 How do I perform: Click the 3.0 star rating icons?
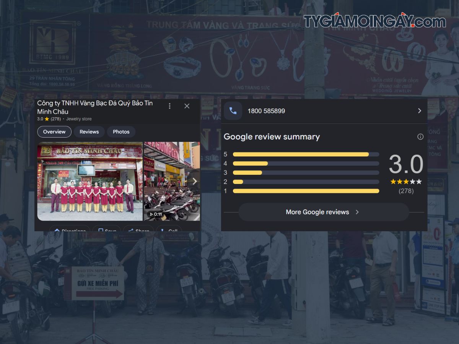406,182
